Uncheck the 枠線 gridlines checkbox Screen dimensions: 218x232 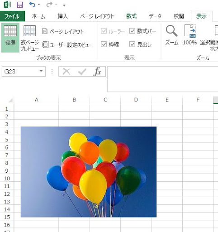pos(104,44)
